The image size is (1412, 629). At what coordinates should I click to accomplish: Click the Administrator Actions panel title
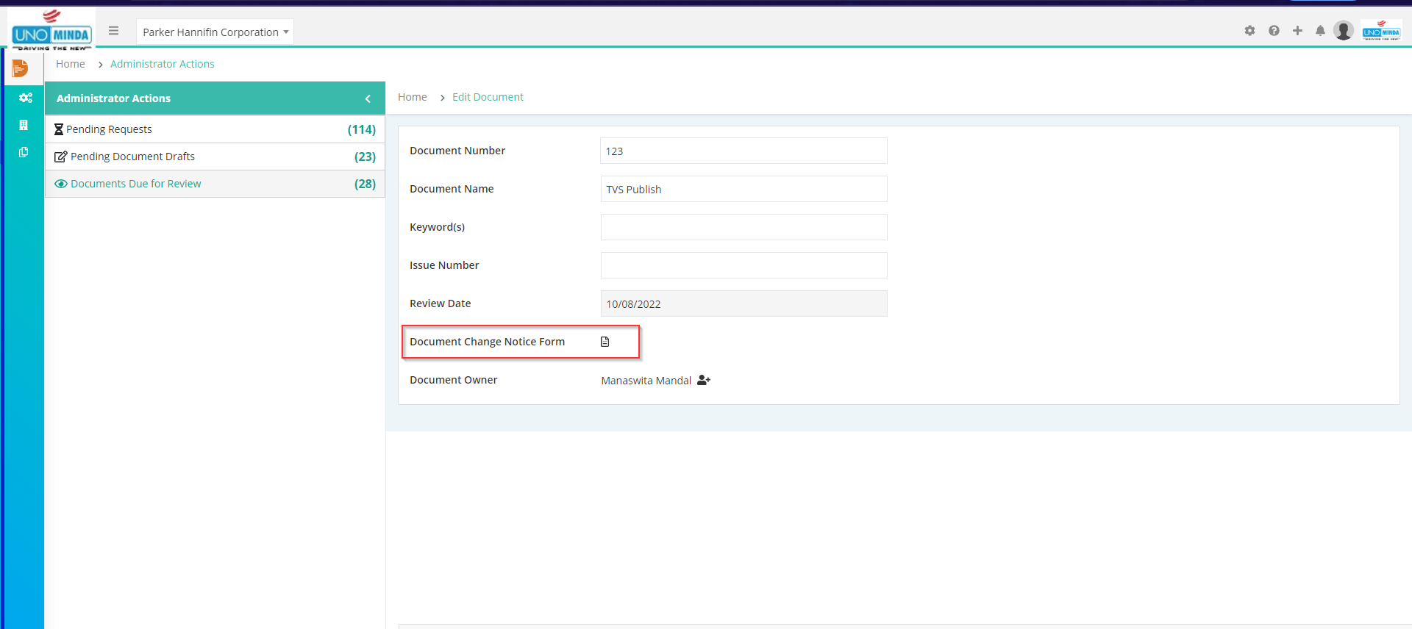(x=113, y=98)
